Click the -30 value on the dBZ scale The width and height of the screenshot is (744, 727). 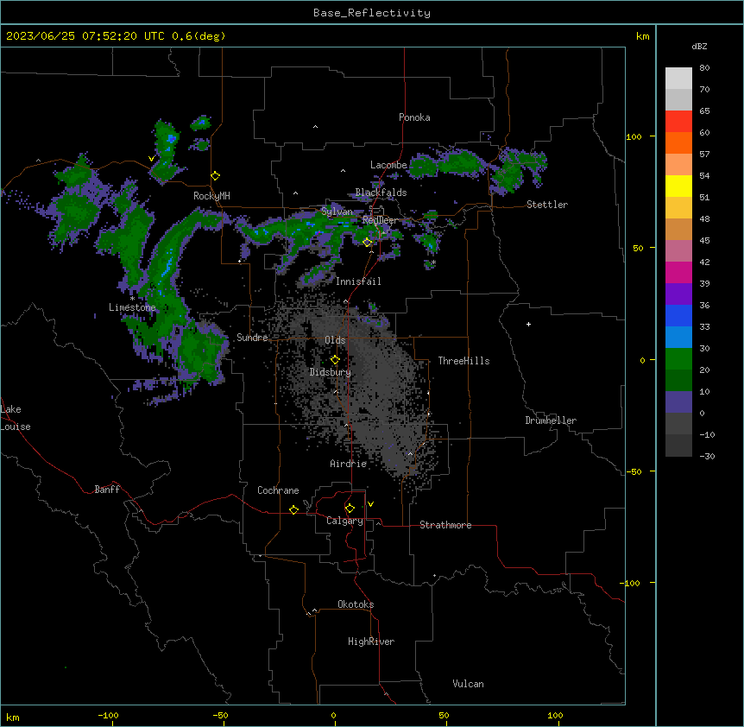tap(707, 456)
